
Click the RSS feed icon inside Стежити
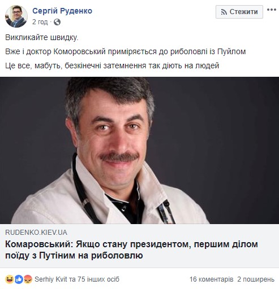click(x=224, y=12)
